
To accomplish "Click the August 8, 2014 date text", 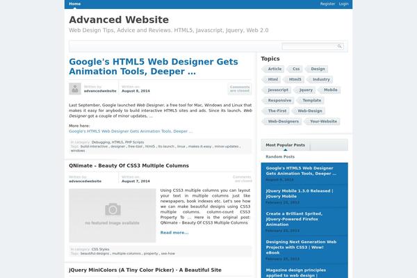I will [136, 91].
